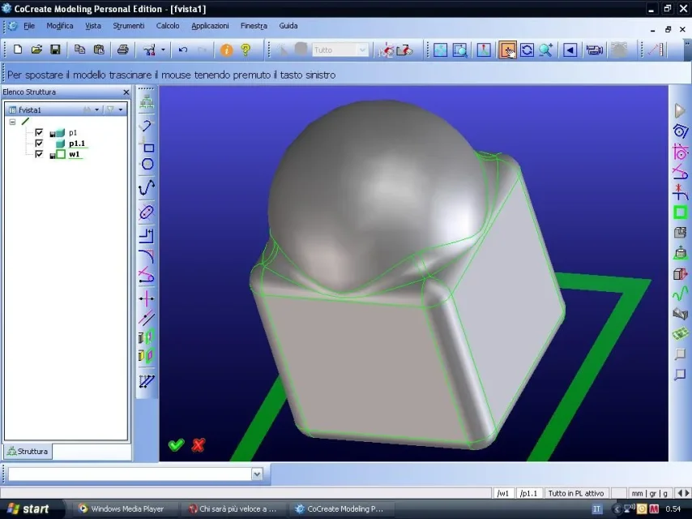Select the green square workplane icon
Image resolution: width=692 pixels, height=519 pixels.
coord(680,212)
